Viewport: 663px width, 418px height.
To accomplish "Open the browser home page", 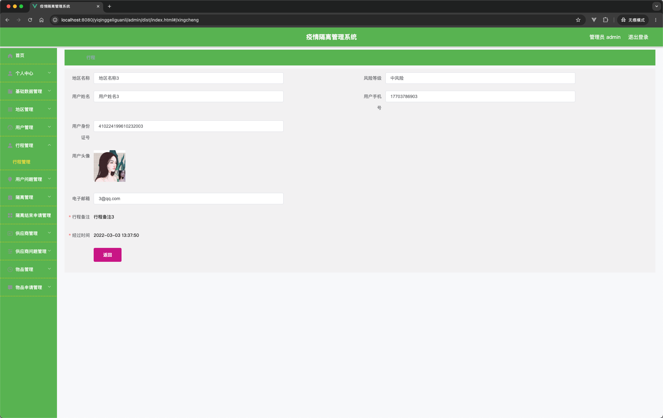I will 41,20.
